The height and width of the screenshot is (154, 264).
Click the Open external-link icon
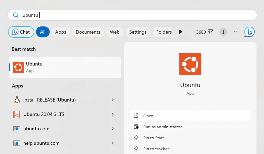coord(136,116)
